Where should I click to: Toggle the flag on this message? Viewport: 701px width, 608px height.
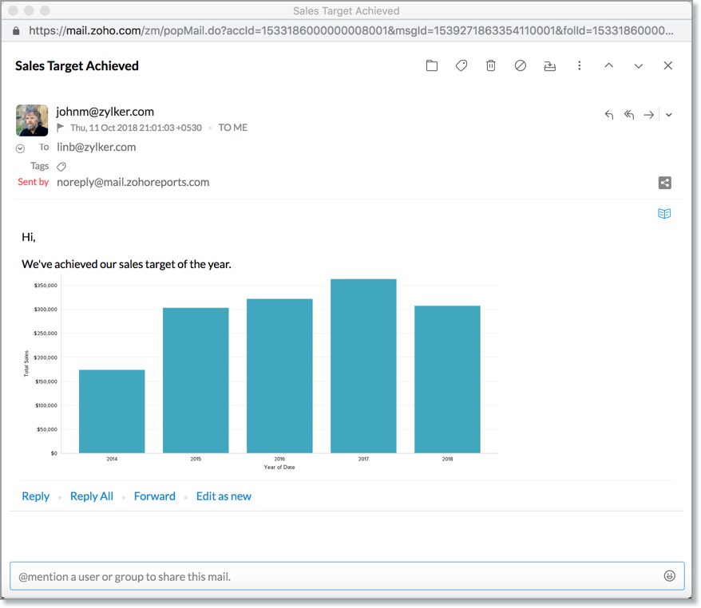coord(61,128)
